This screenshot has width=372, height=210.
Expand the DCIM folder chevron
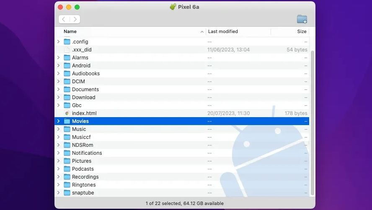pyautogui.click(x=58, y=81)
